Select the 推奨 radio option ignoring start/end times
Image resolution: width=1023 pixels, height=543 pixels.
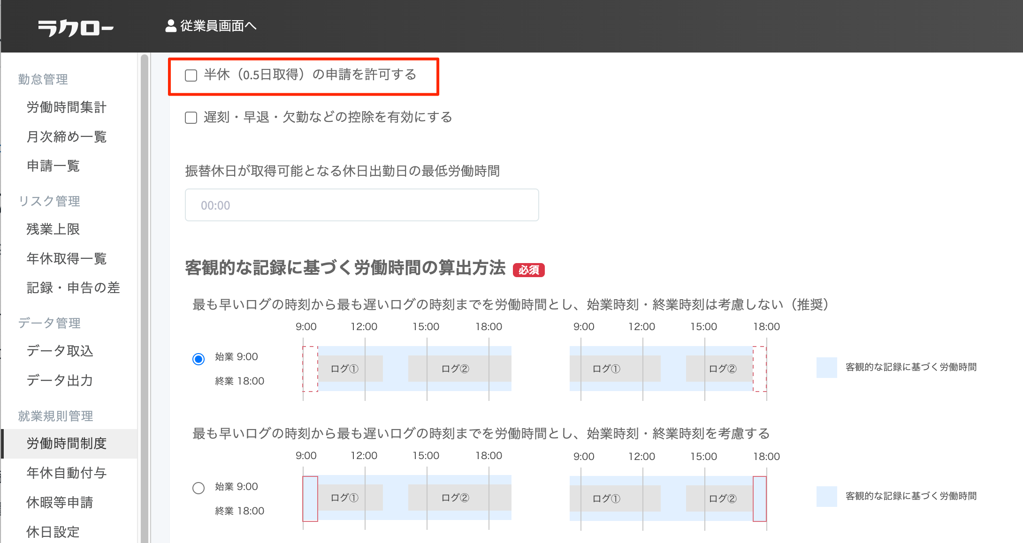[198, 359]
